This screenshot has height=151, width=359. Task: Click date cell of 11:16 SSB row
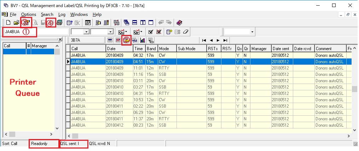[120, 74]
